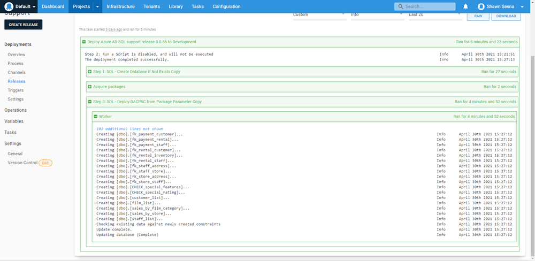Click the Shawn Sesna user avatar icon
535x261 pixels.
(x=481, y=6)
